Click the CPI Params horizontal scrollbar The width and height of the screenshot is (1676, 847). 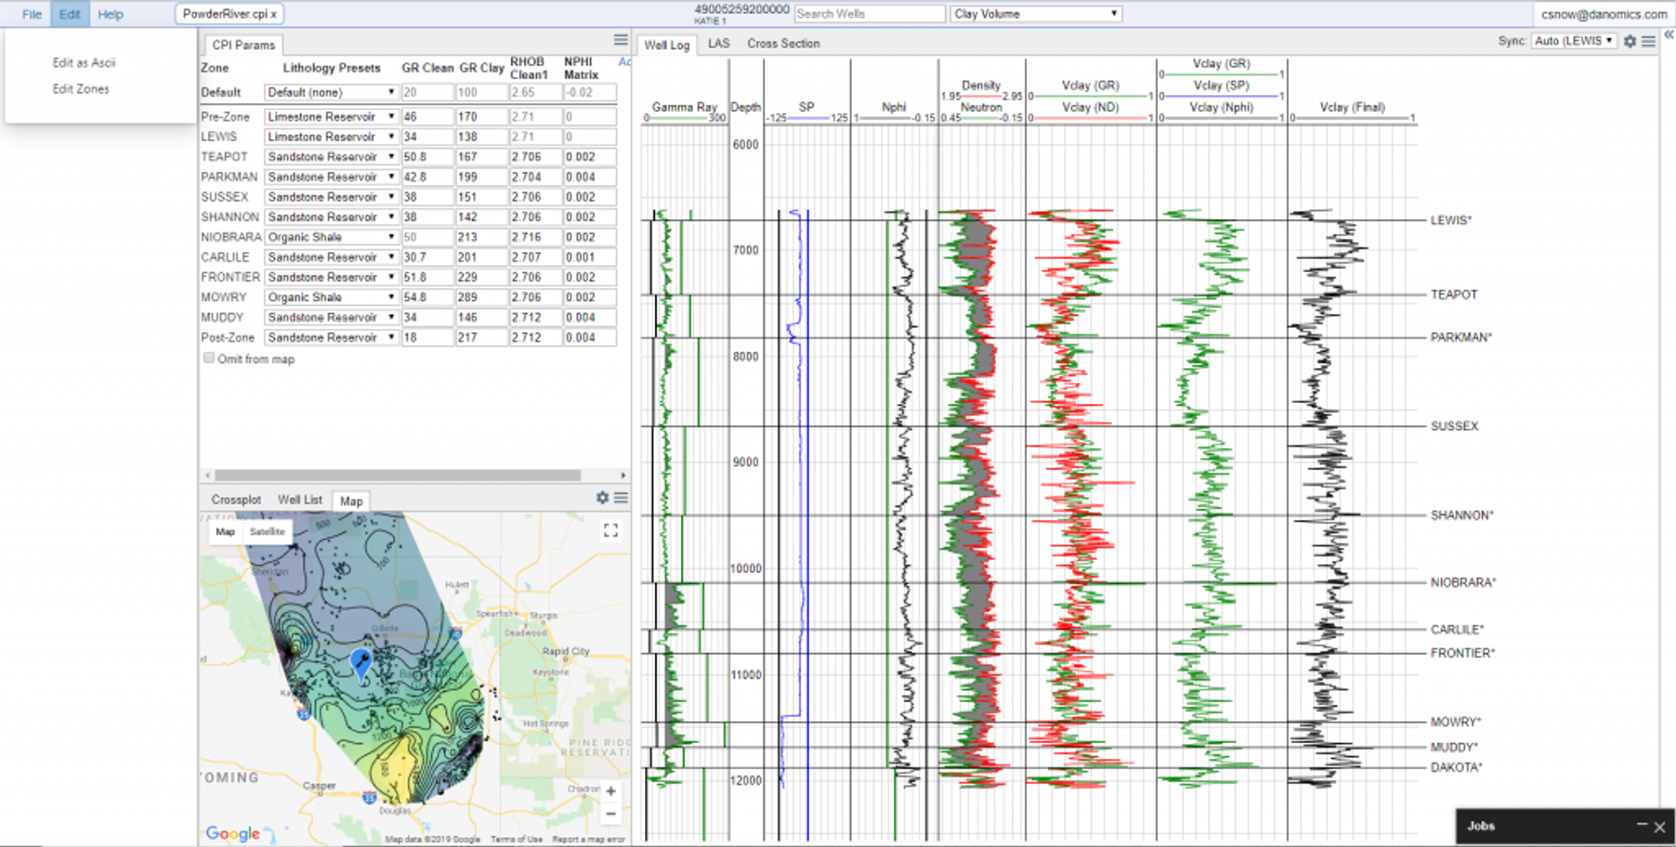point(398,475)
